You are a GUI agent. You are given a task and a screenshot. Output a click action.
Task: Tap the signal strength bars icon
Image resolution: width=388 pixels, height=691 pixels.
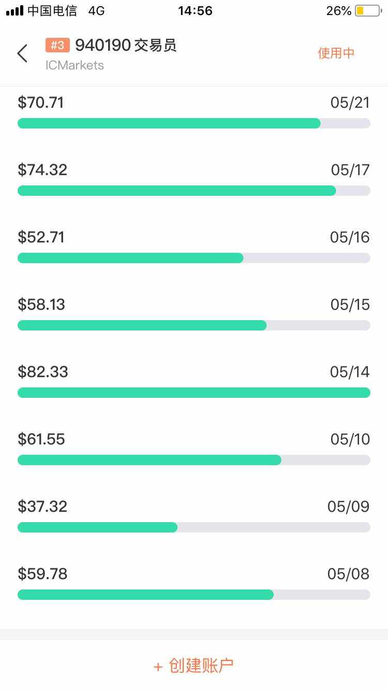coord(15,10)
